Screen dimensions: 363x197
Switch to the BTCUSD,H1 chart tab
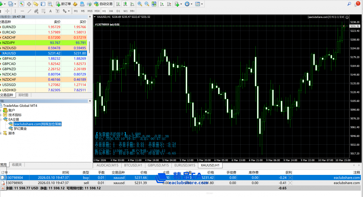(133, 165)
